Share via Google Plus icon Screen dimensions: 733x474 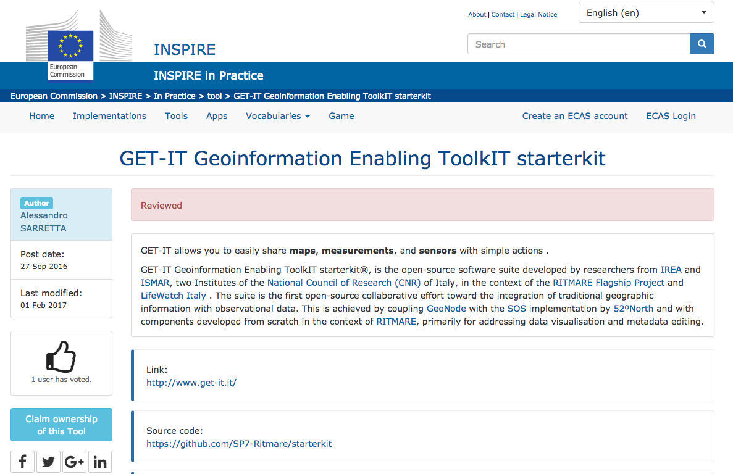[74, 462]
